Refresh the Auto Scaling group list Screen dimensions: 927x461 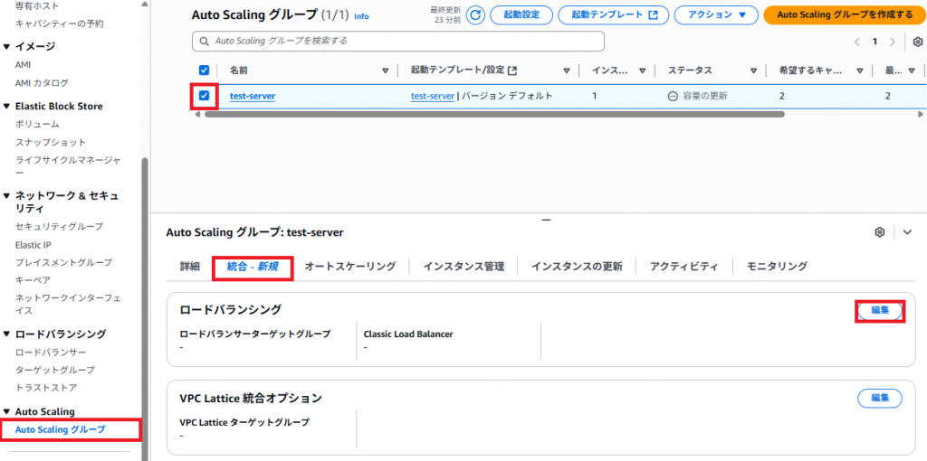(x=475, y=14)
